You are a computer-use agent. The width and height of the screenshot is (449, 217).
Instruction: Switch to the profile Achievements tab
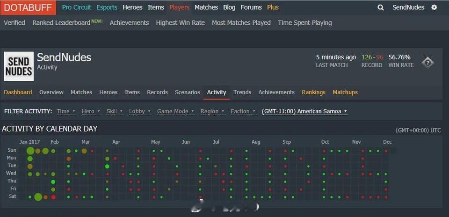click(276, 92)
